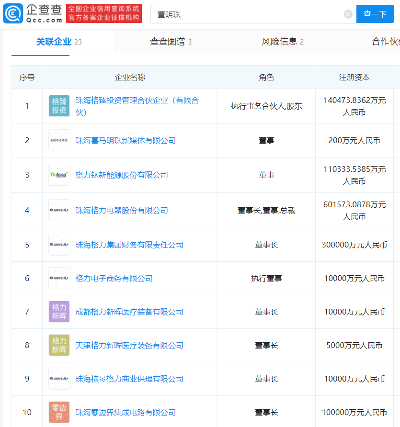Select the 合作伙 tab
Screen dimensions: 400x427
(385, 42)
